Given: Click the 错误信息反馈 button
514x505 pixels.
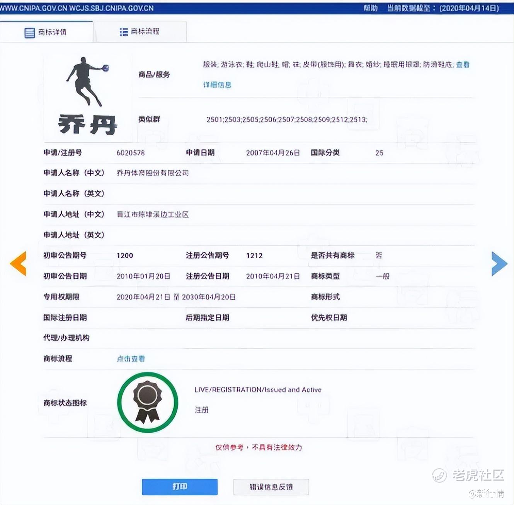Looking at the screenshot, I should 271,486.
